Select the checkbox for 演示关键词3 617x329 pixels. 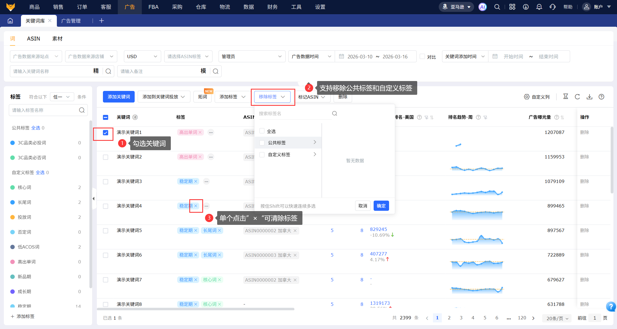[x=105, y=182]
